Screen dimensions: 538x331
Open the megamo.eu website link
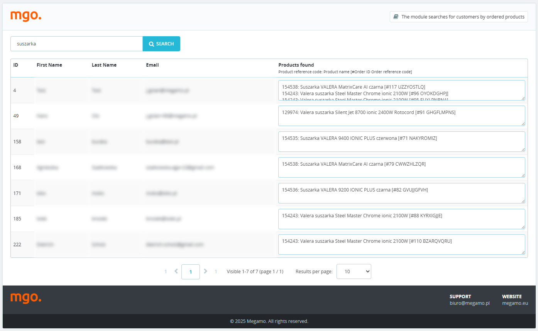pyautogui.click(x=515, y=303)
